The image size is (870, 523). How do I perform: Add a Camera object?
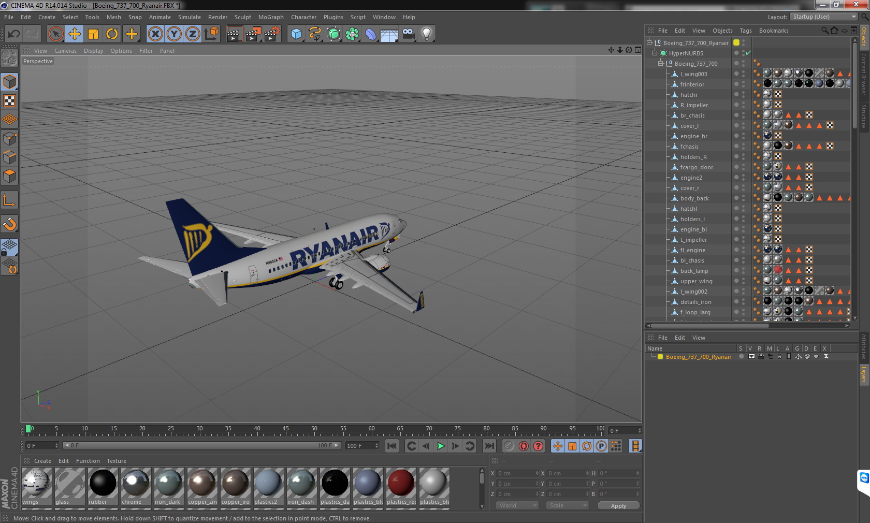(408, 34)
